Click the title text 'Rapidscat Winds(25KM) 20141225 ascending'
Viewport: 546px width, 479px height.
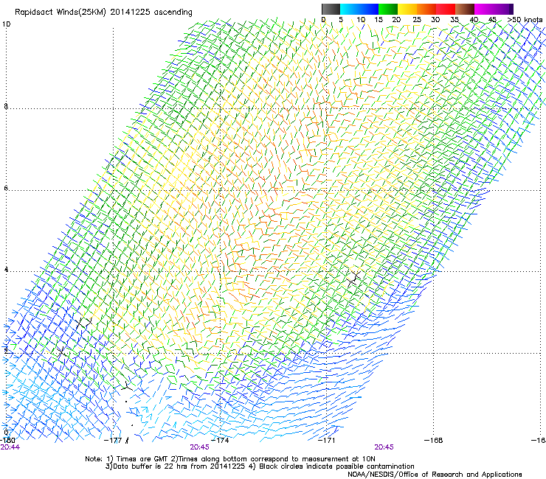(x=103, y=13)
